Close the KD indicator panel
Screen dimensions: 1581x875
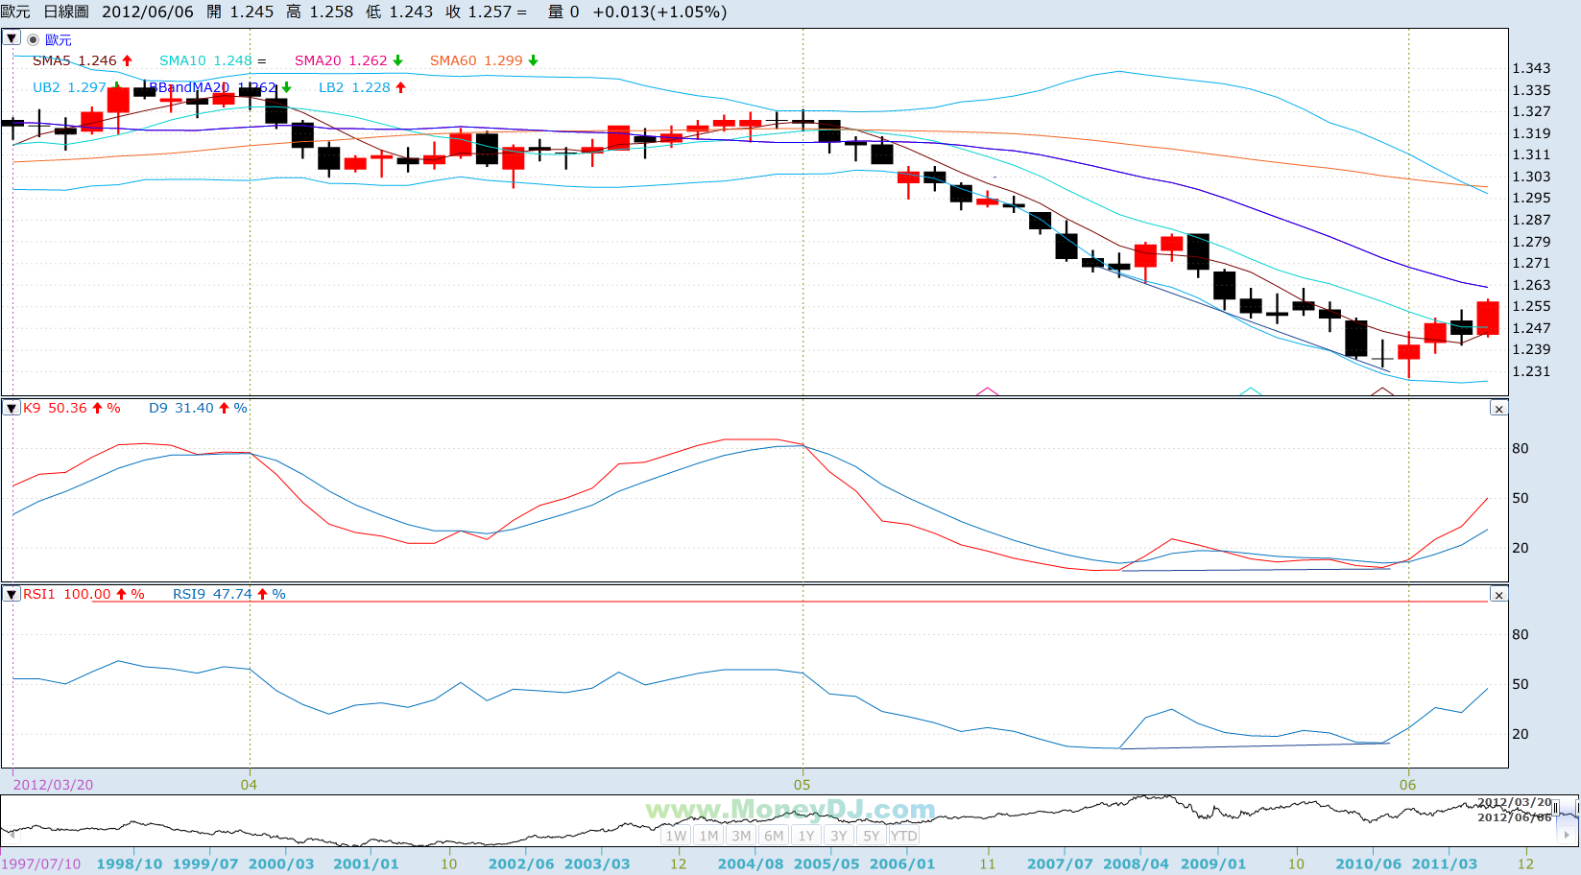coord(1498,409)
